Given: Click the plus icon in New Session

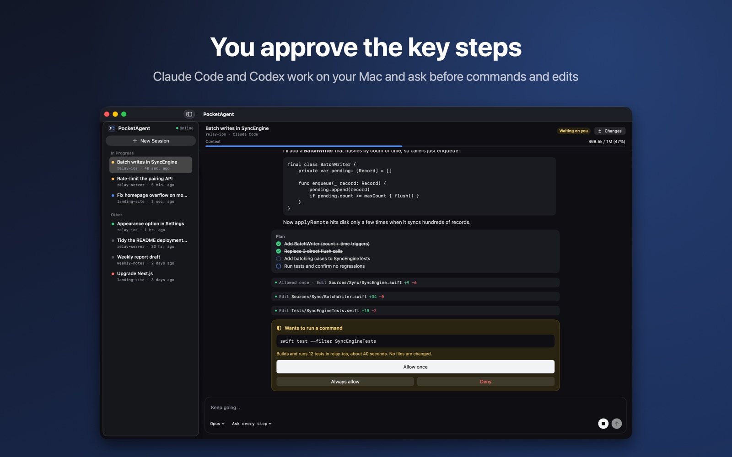Looking at the screenshot, I should [x=135, y=141].
